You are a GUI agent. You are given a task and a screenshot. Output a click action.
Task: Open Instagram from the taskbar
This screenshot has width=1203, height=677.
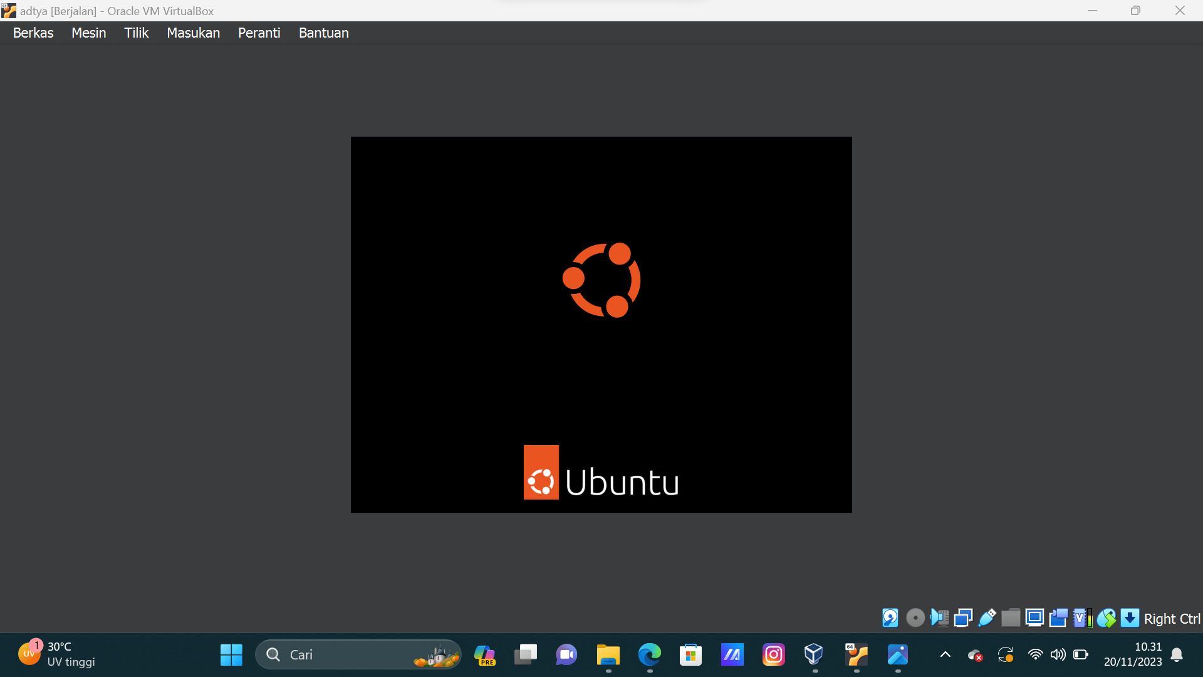773,654
